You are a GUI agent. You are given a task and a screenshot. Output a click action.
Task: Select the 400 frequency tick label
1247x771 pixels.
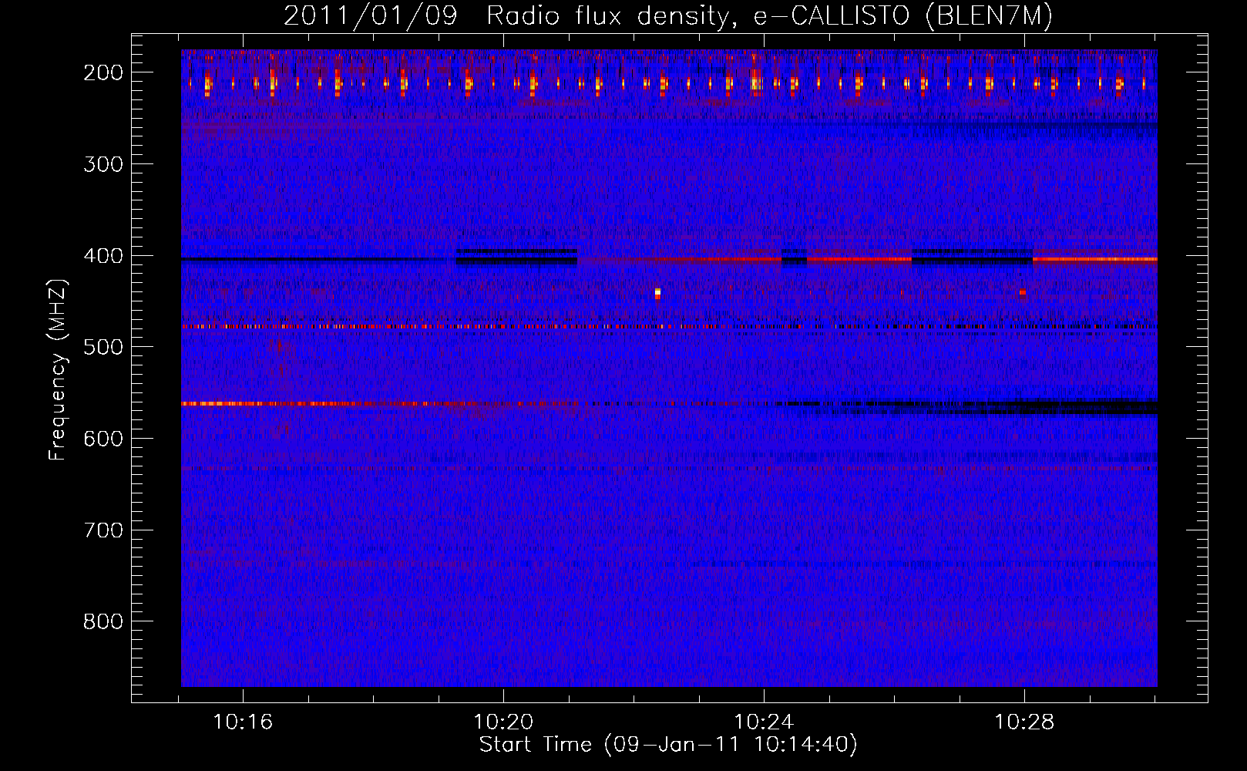(x=103, y=256)
